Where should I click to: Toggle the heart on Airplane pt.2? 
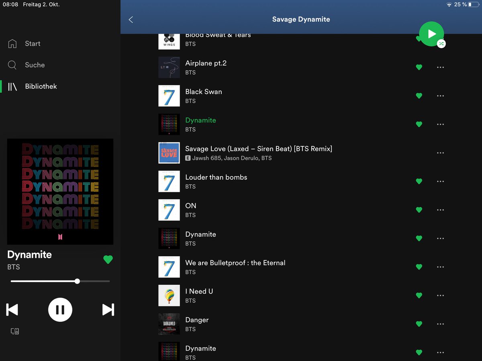click(419, 67)
